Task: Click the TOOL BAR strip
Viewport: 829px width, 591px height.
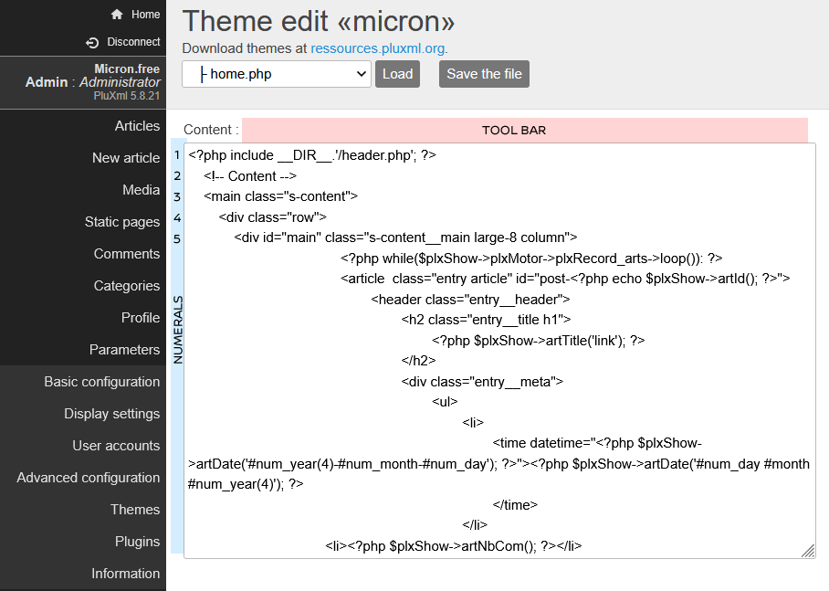Action: [524, 130]
